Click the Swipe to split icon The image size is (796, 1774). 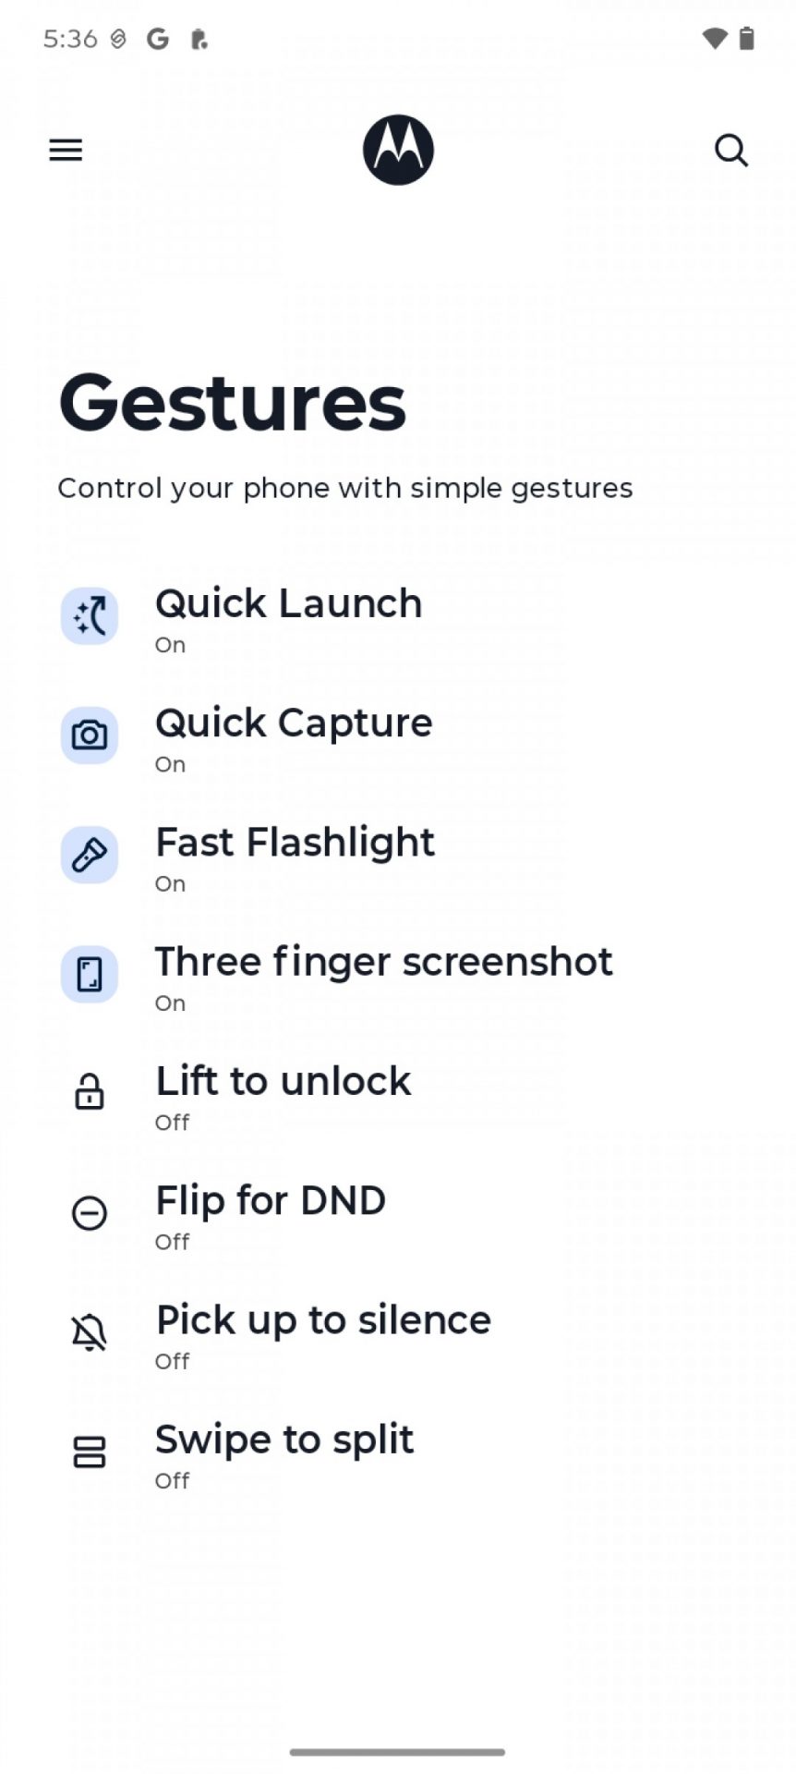pos(90,1452)
